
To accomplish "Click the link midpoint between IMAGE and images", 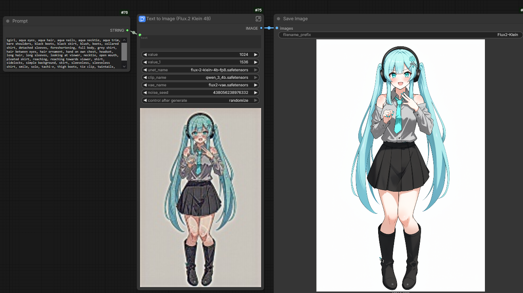I will [269, 28].
